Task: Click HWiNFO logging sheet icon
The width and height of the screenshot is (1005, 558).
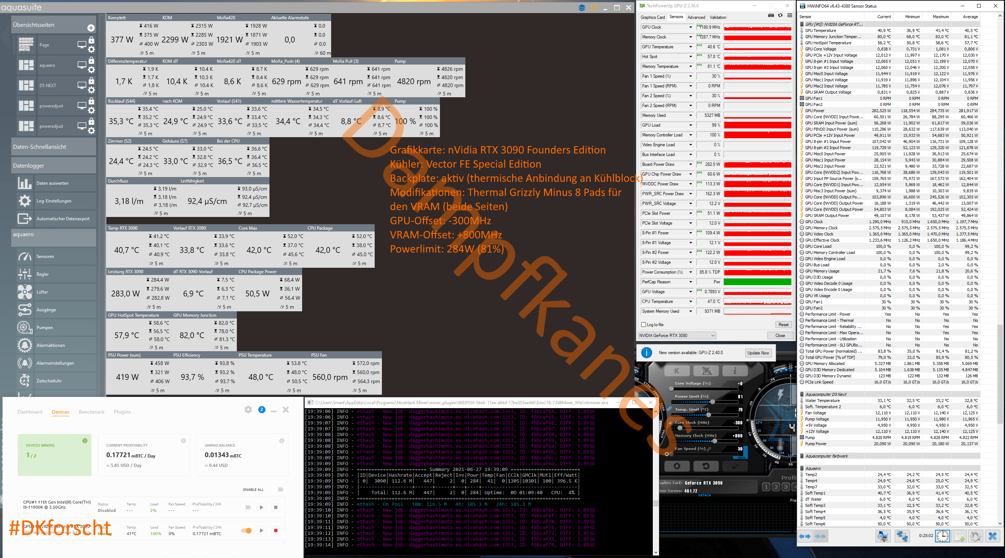Action: (x=959, y=536)
